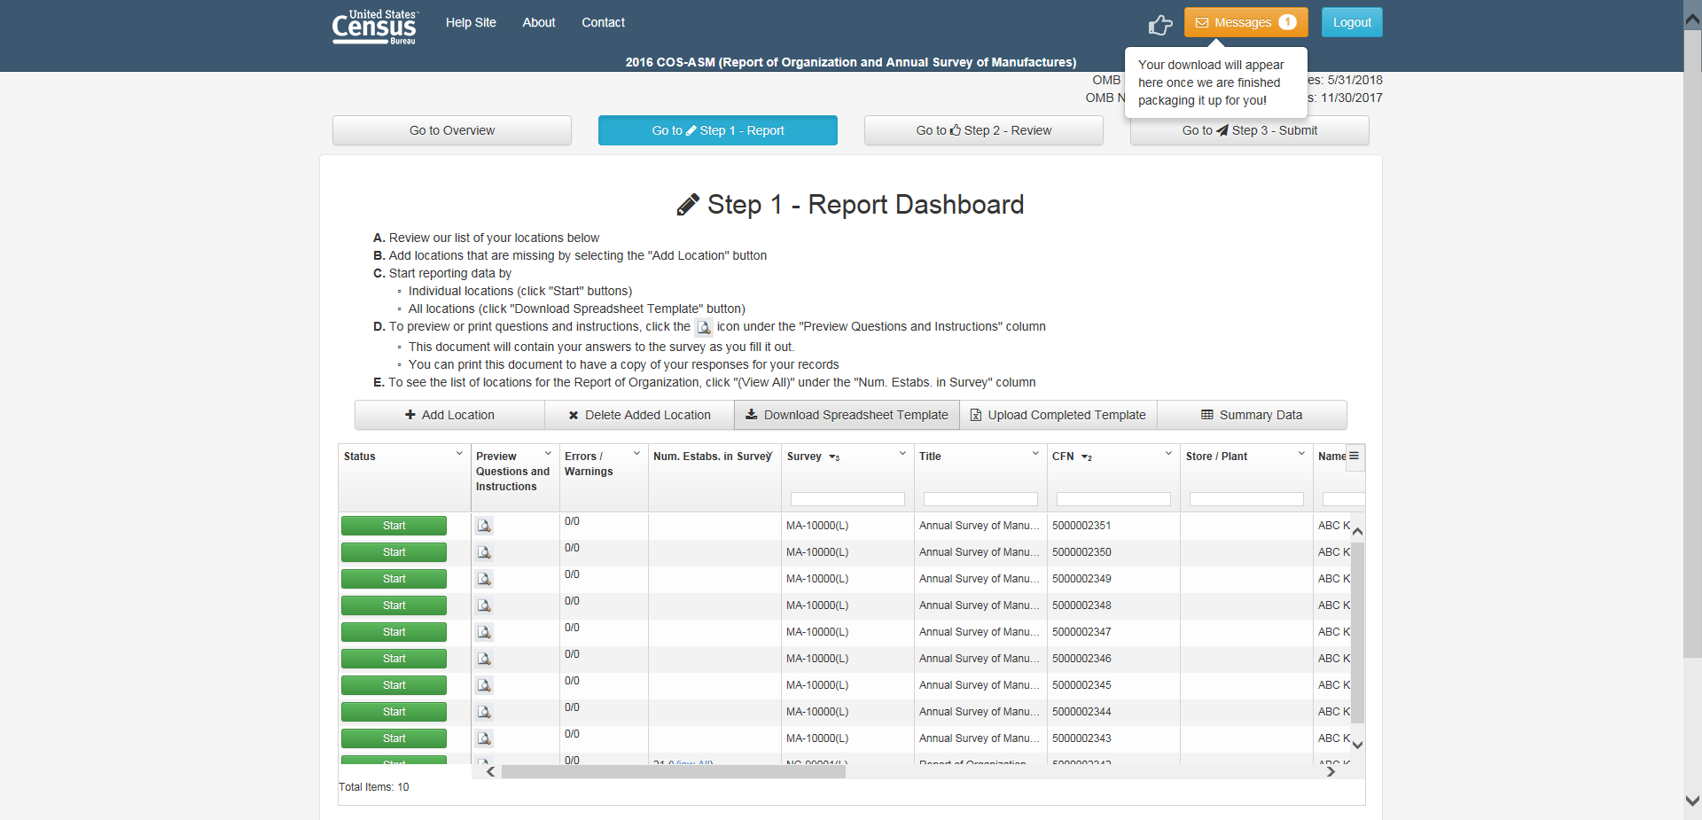Click the CFN filter text field
The width and height of the screenshot is (1702, 820).
pyautogui.click(x=1113, y=499)
